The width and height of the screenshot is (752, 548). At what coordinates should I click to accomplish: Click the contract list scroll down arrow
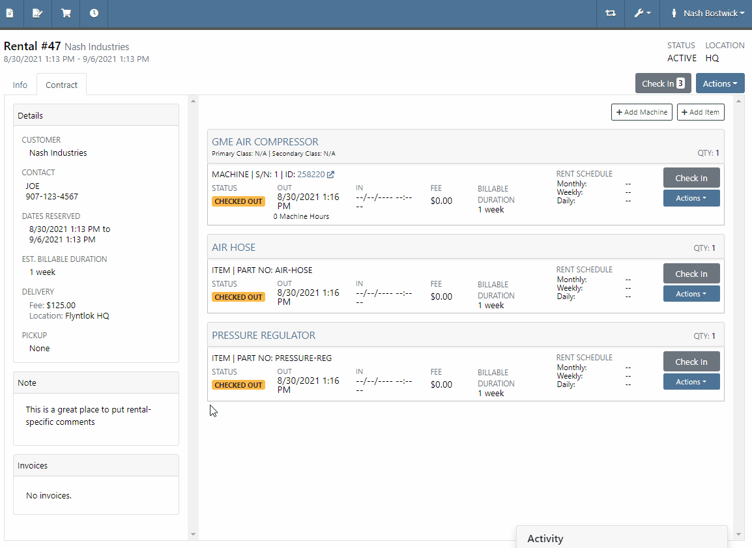tap(738, 534)
